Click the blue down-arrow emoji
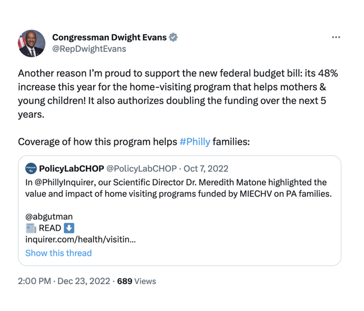The height and width of the screenshot is (311, 364). 69,228
